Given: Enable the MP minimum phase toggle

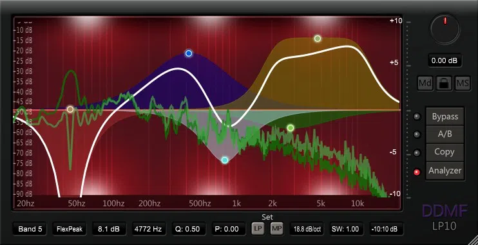Looking at the screenshot, I should (277, 229).
